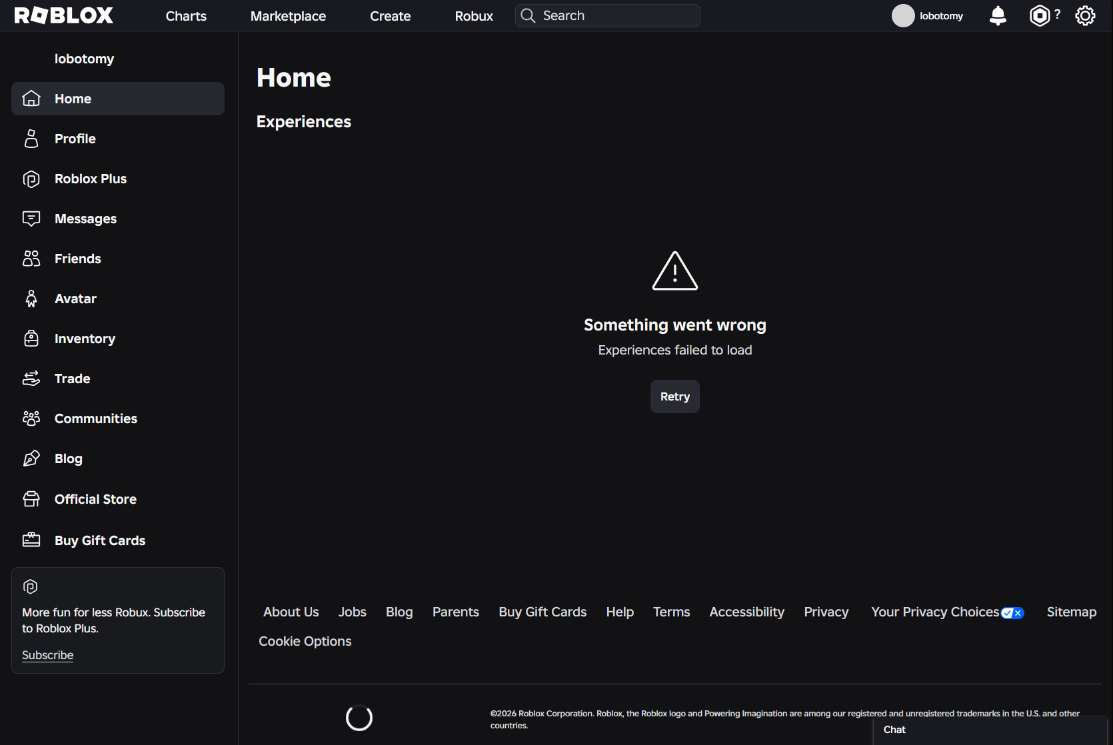This screenshot has height=745, width=1113.
Task: Go to Friends in sidebar
Action: click(x=118, y=259)
